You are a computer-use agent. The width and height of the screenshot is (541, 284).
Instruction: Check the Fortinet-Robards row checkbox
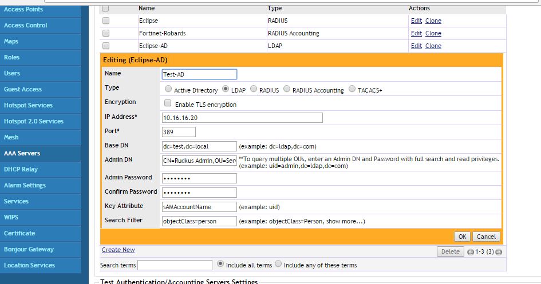[106, 33]
